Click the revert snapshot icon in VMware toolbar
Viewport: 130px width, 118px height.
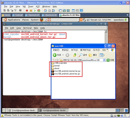tap(49, 11)
